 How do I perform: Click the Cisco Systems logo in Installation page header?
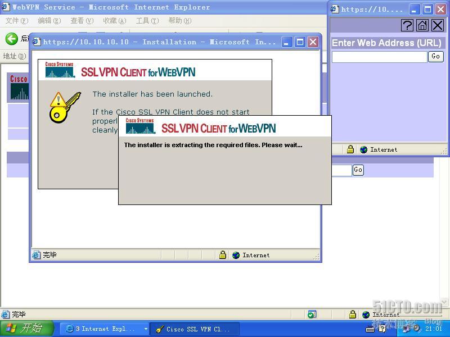pos(60,70)
